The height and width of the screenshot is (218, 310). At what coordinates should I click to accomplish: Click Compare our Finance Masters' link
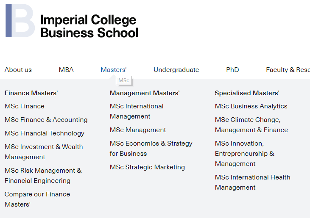tap(37, 199)
